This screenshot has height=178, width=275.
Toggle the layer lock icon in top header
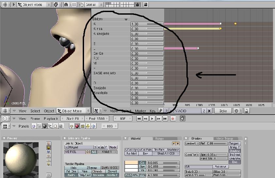[137, 5]
